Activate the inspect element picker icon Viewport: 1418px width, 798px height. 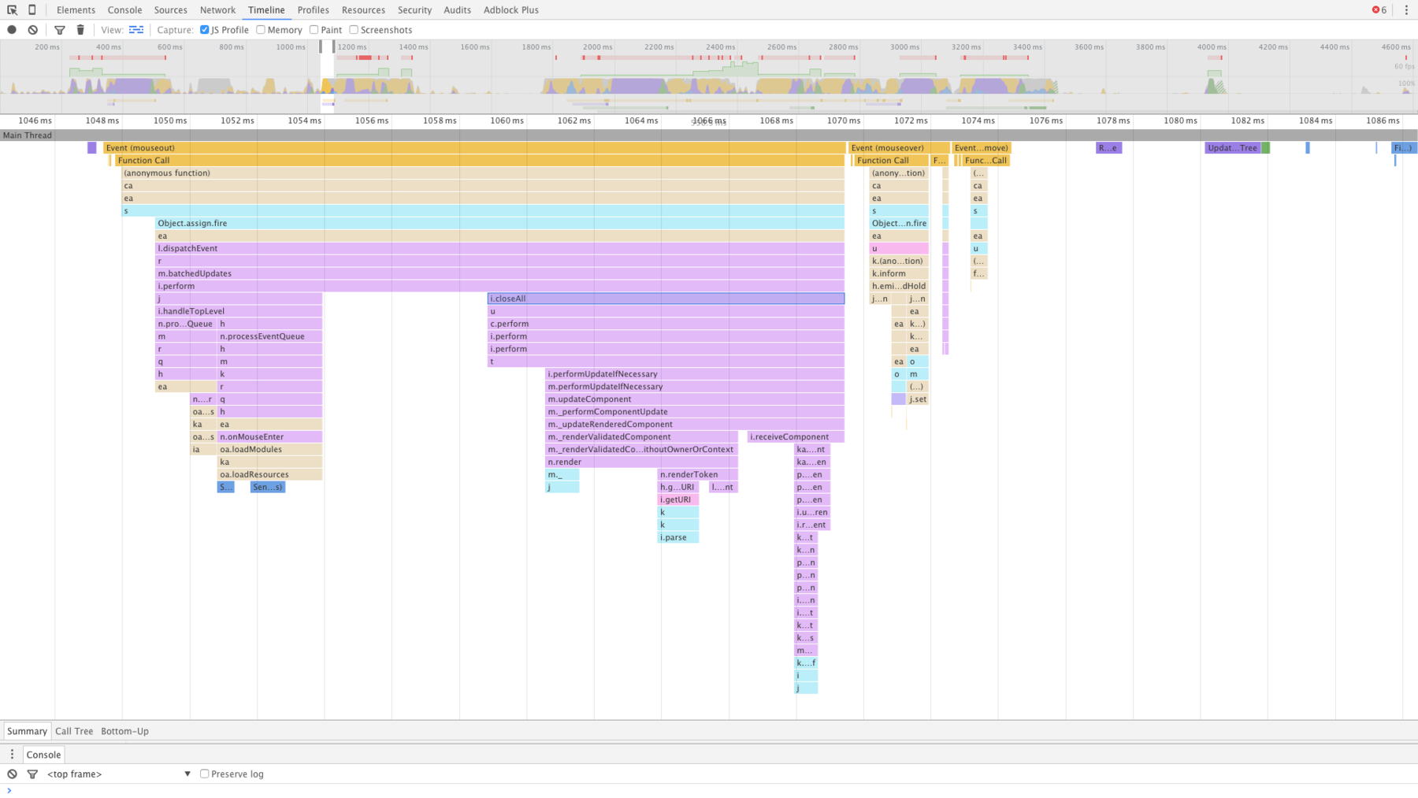[x=12, y=9]
